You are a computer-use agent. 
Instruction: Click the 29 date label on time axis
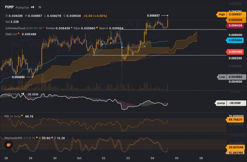(x=31, y=158)
